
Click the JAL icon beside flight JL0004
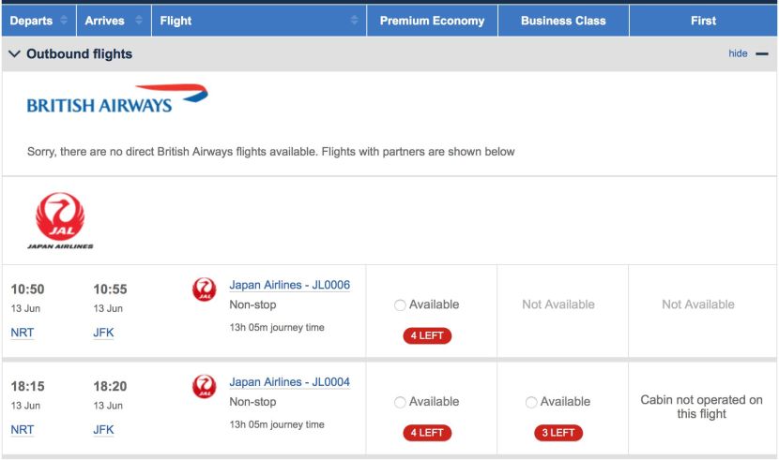point(205,387)
